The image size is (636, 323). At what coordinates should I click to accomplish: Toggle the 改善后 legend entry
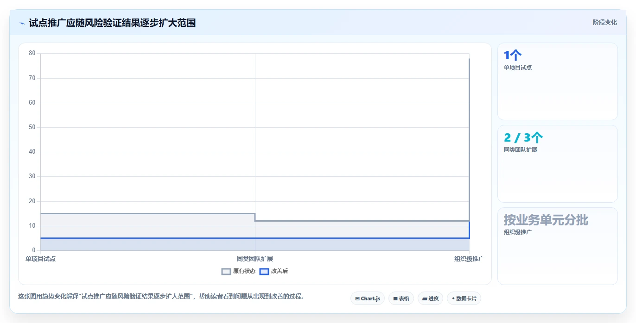point(273,271)
